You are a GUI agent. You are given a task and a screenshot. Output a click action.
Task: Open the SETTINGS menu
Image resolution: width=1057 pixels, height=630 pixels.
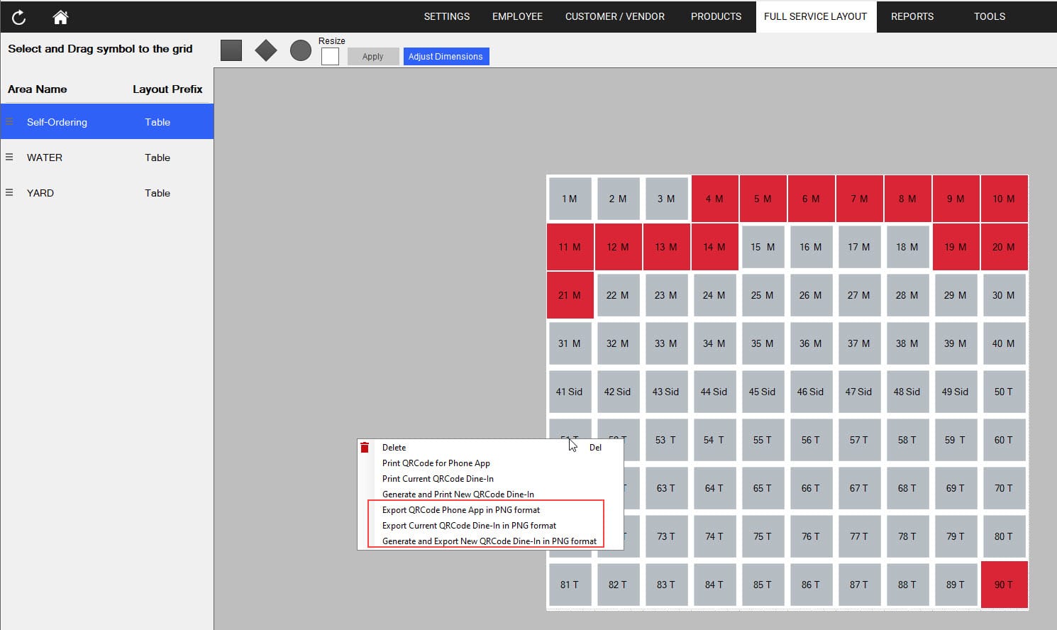click(446, 16)
